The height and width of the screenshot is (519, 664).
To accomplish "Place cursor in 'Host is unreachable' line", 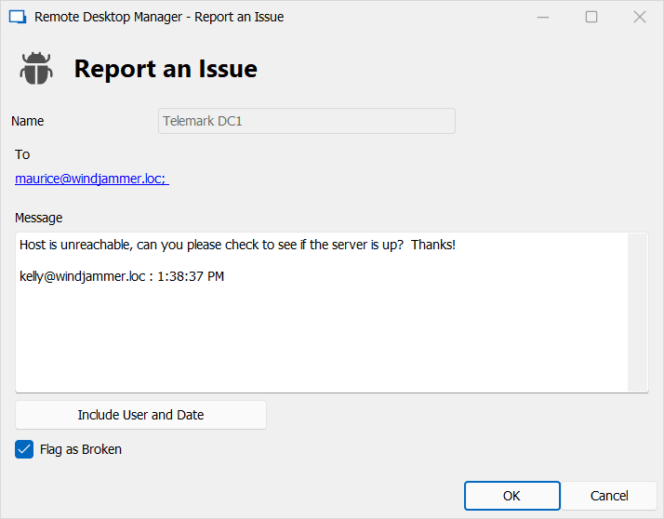I will tap(237, 245).
